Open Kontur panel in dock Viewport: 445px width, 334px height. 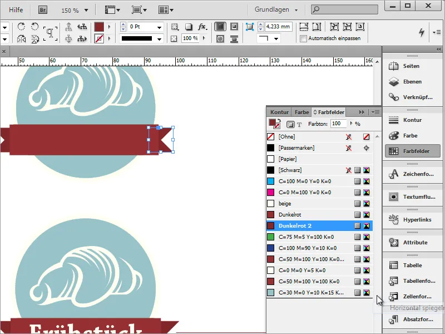click(412, 120)
